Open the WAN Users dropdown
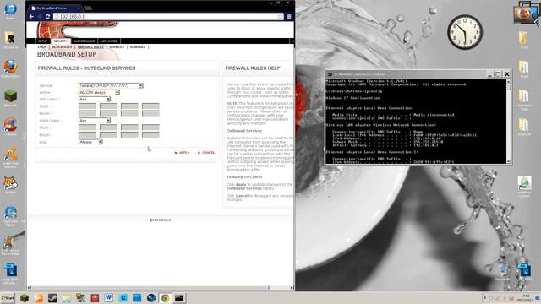This screenshot has height=304, width=541. 95,121
